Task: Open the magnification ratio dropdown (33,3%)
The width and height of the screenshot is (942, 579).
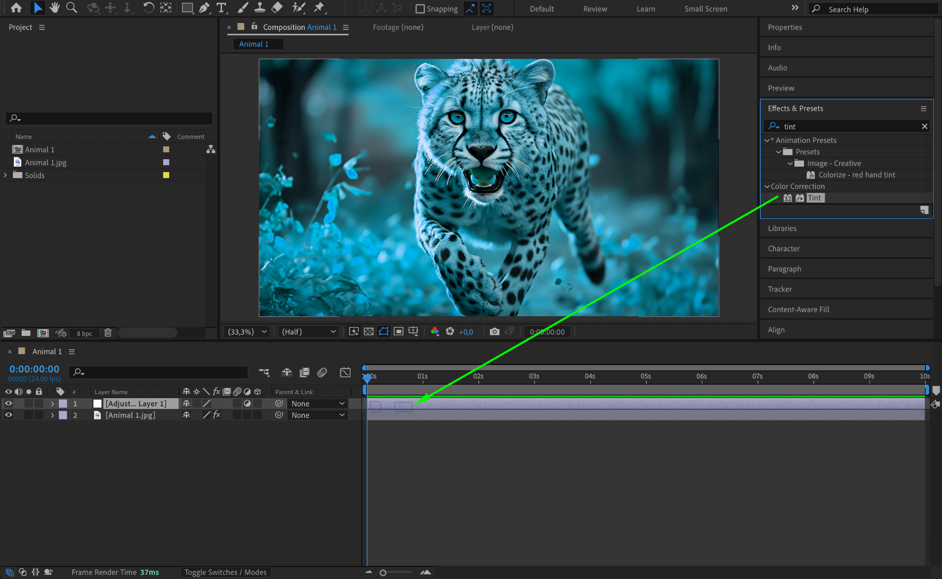Action: point(247,331)
